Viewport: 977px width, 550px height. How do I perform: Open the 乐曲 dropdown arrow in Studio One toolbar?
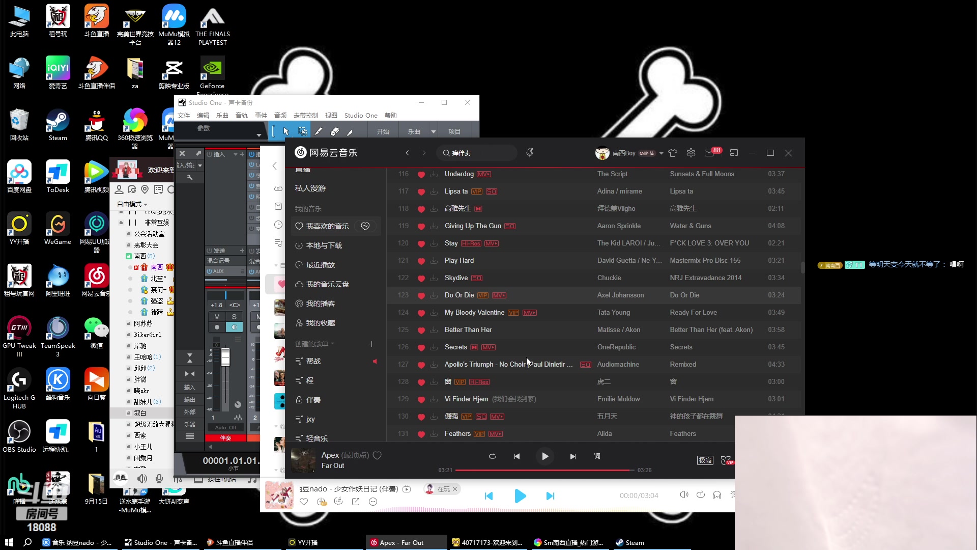click(x=434, y=131)
